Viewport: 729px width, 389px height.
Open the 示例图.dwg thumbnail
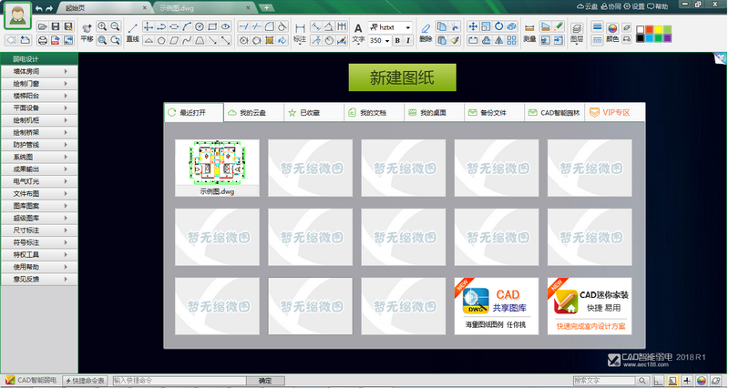coord(217,167)
